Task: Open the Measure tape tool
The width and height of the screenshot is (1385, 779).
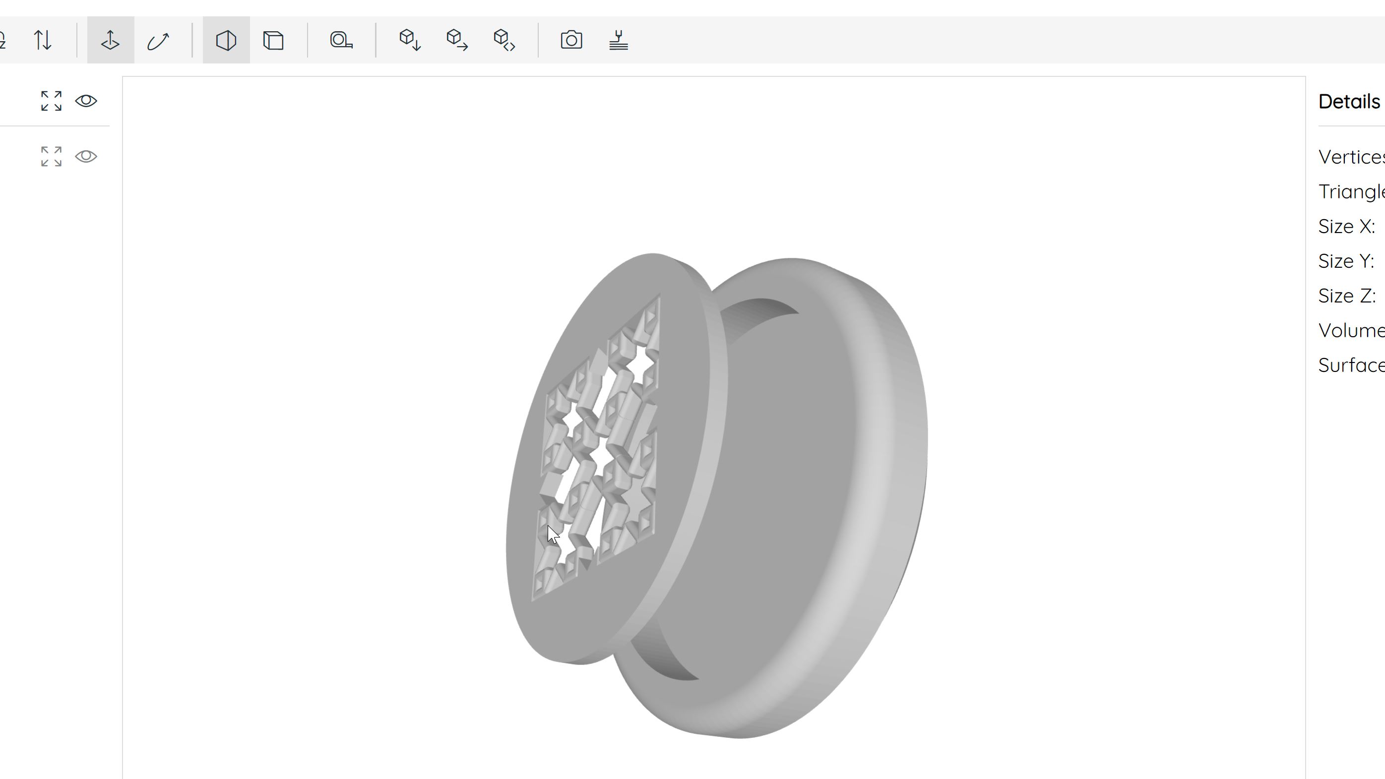Action: [x=341, y=40]
